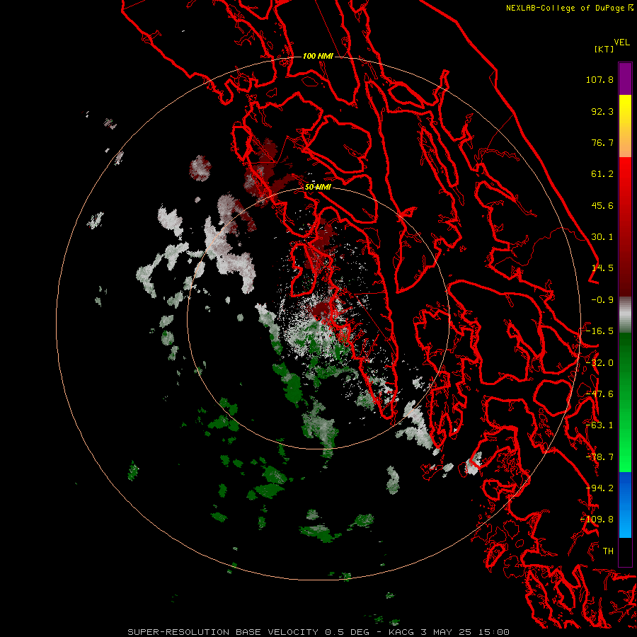Screen dimensions: 637x637
Task: Click the -16.5 value on the velocity scale
Action: click(x=599, y=331)
